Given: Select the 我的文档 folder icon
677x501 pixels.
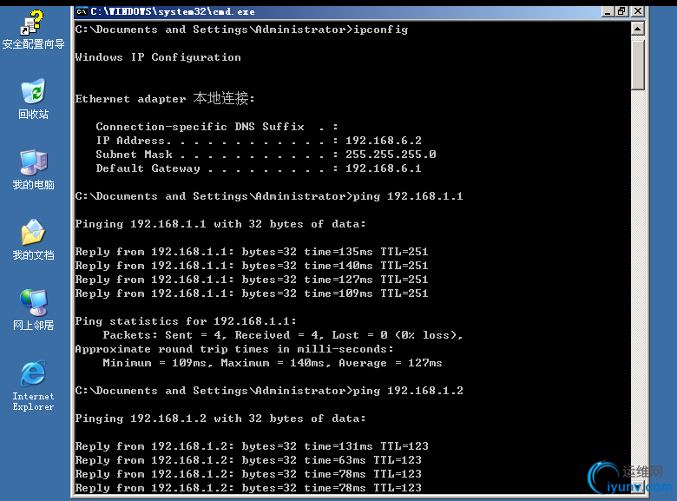Looking at the screenshot, I should [33, 240].
